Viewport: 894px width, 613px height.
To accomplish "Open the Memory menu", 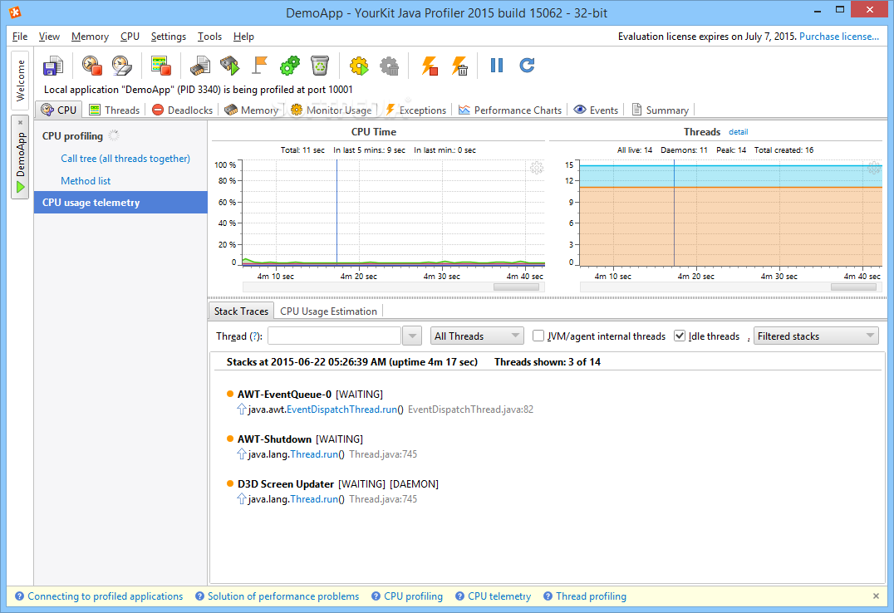I will (x=90, y=37).
